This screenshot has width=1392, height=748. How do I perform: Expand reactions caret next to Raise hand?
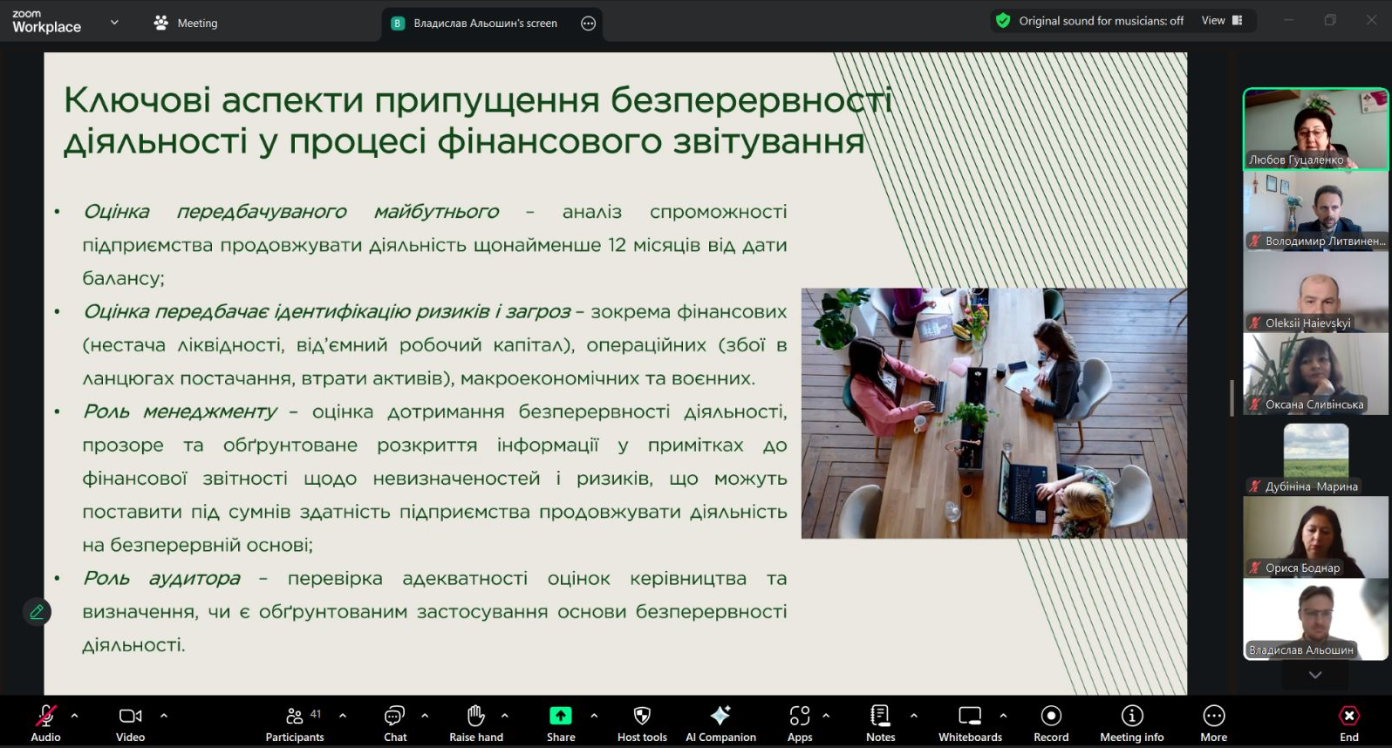[x=505, y=716]
